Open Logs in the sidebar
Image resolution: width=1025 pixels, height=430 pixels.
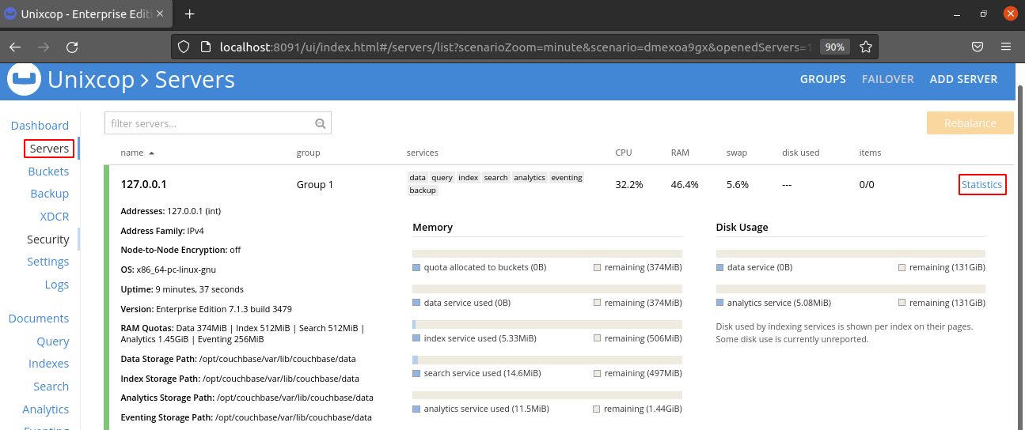click(57, 285)
